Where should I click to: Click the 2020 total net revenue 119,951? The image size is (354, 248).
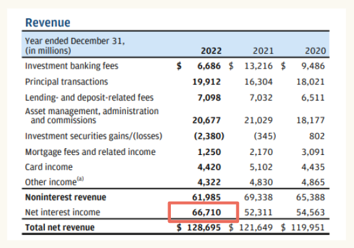[308, 228]
